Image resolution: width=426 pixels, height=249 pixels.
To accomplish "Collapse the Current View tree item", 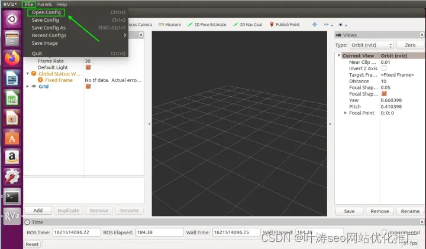I will tap(339, 55).
